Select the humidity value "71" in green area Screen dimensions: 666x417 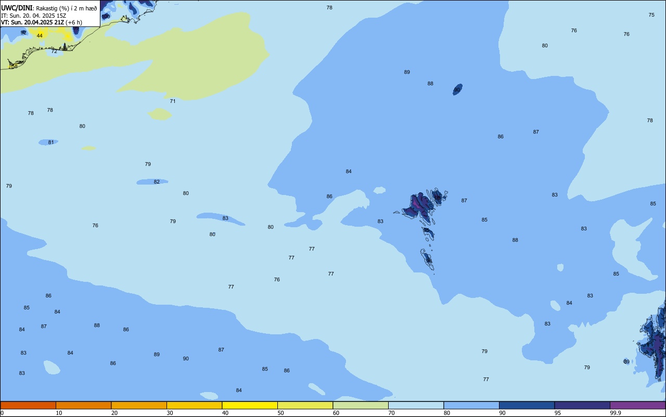[173, 101]
